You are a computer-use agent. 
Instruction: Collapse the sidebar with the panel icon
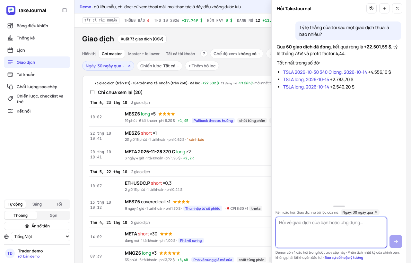click(x=65, y=10)
